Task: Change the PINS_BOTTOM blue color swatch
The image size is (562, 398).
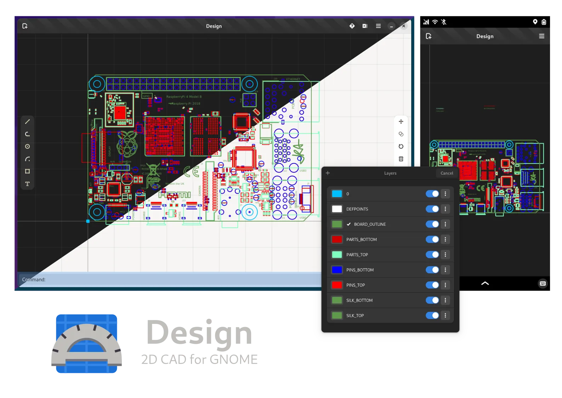Action: (x=337, y=270)
